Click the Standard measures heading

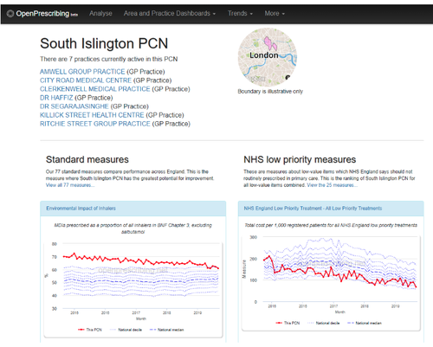pyautogui.click(x=87, y=159)
